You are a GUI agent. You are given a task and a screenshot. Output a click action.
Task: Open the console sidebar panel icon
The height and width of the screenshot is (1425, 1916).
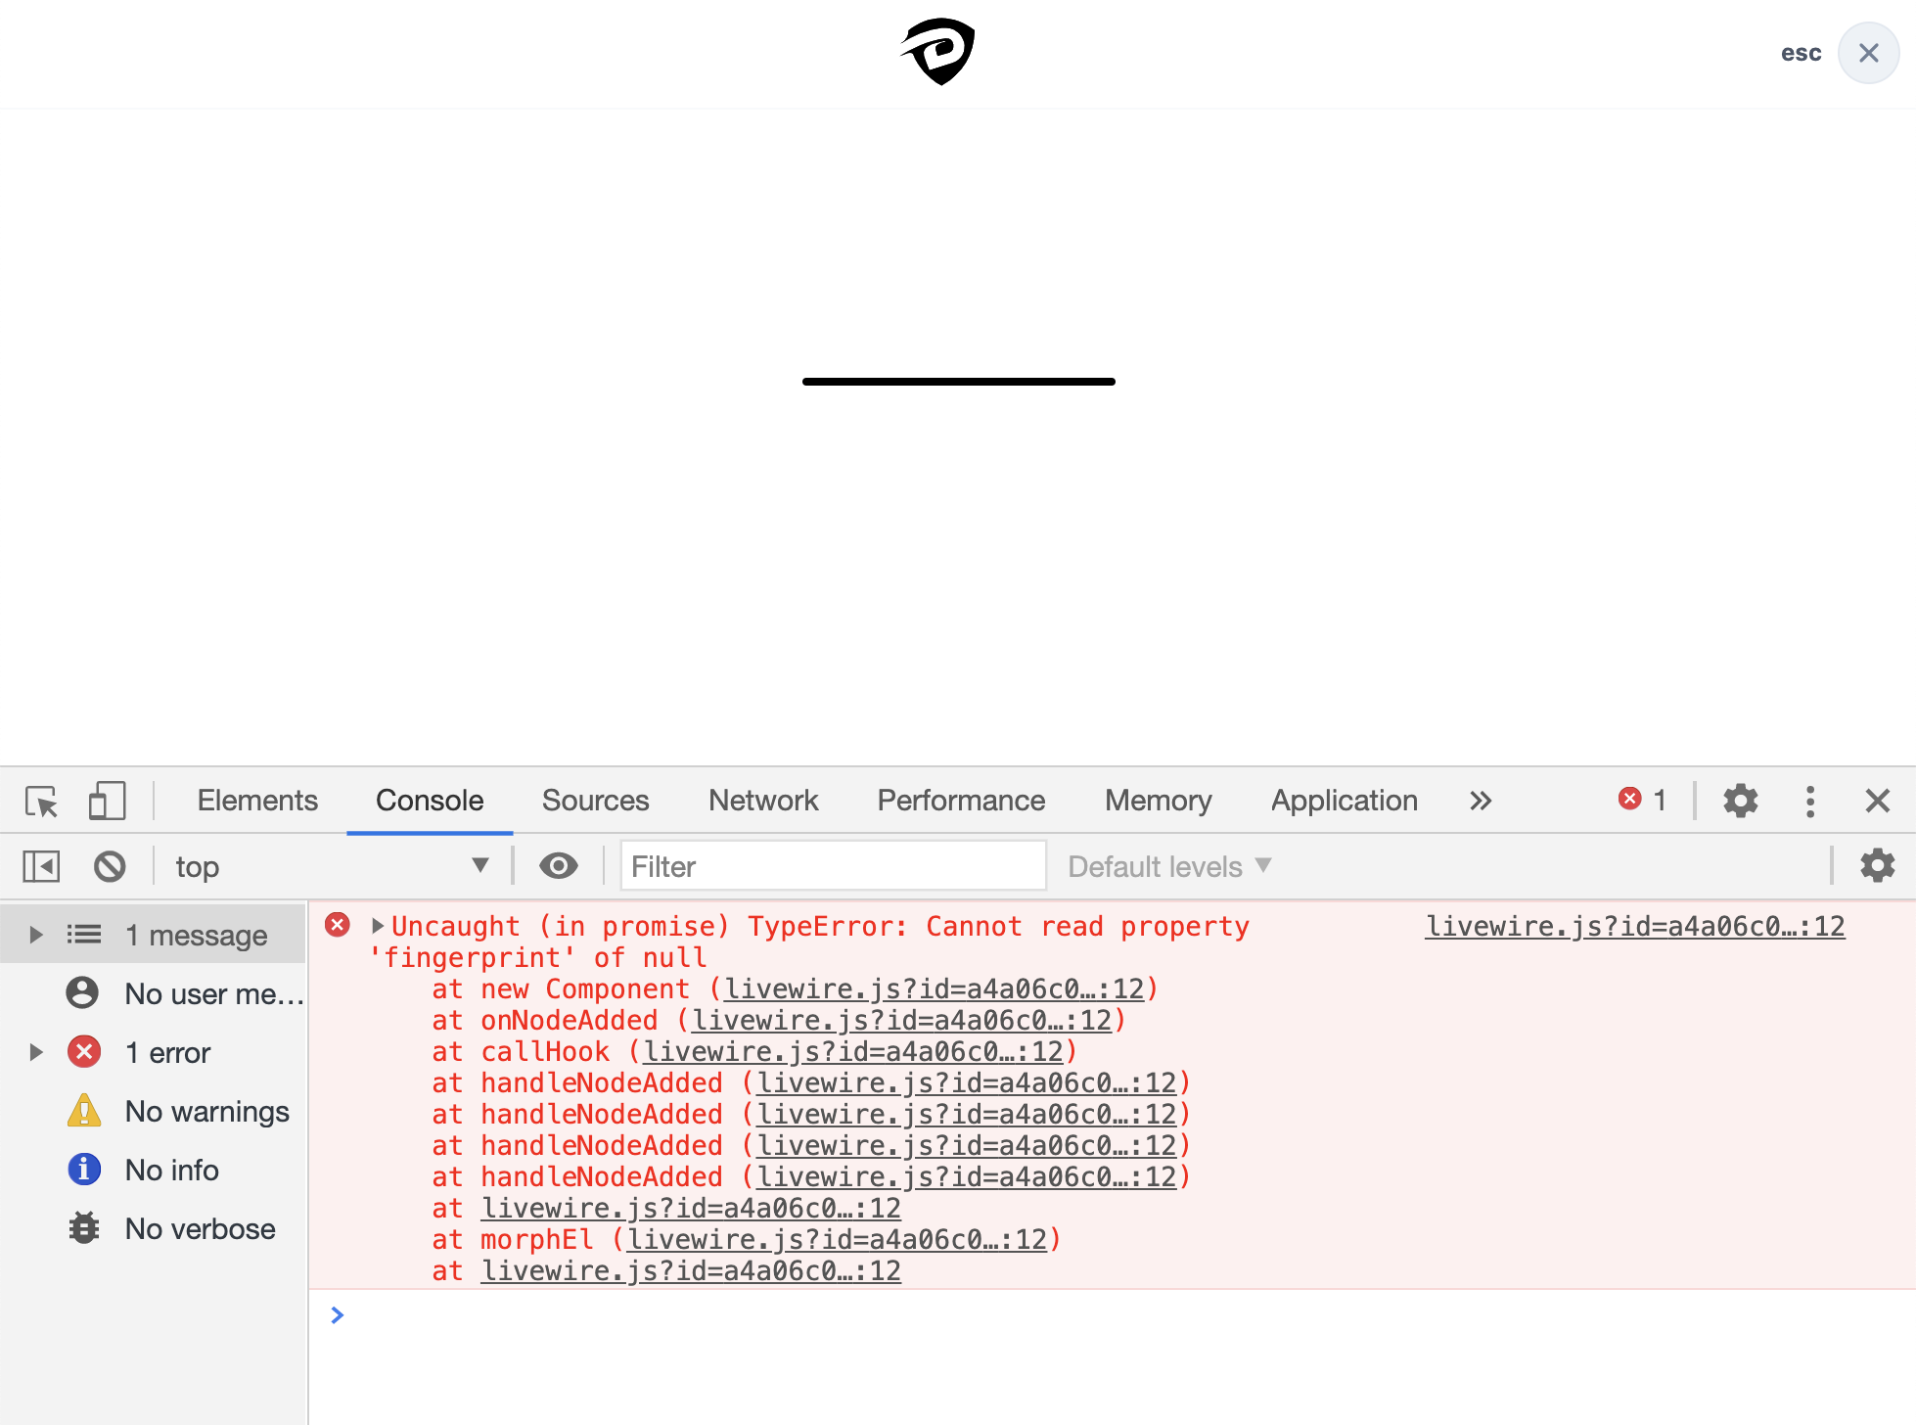coord(40,865)
